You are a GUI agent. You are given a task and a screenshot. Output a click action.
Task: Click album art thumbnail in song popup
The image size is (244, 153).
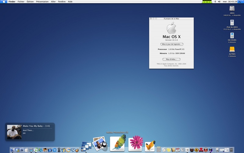click(x=14, y=132)
